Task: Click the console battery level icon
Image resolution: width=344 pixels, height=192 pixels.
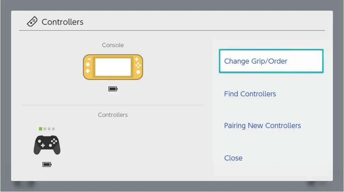Action: 113,89
